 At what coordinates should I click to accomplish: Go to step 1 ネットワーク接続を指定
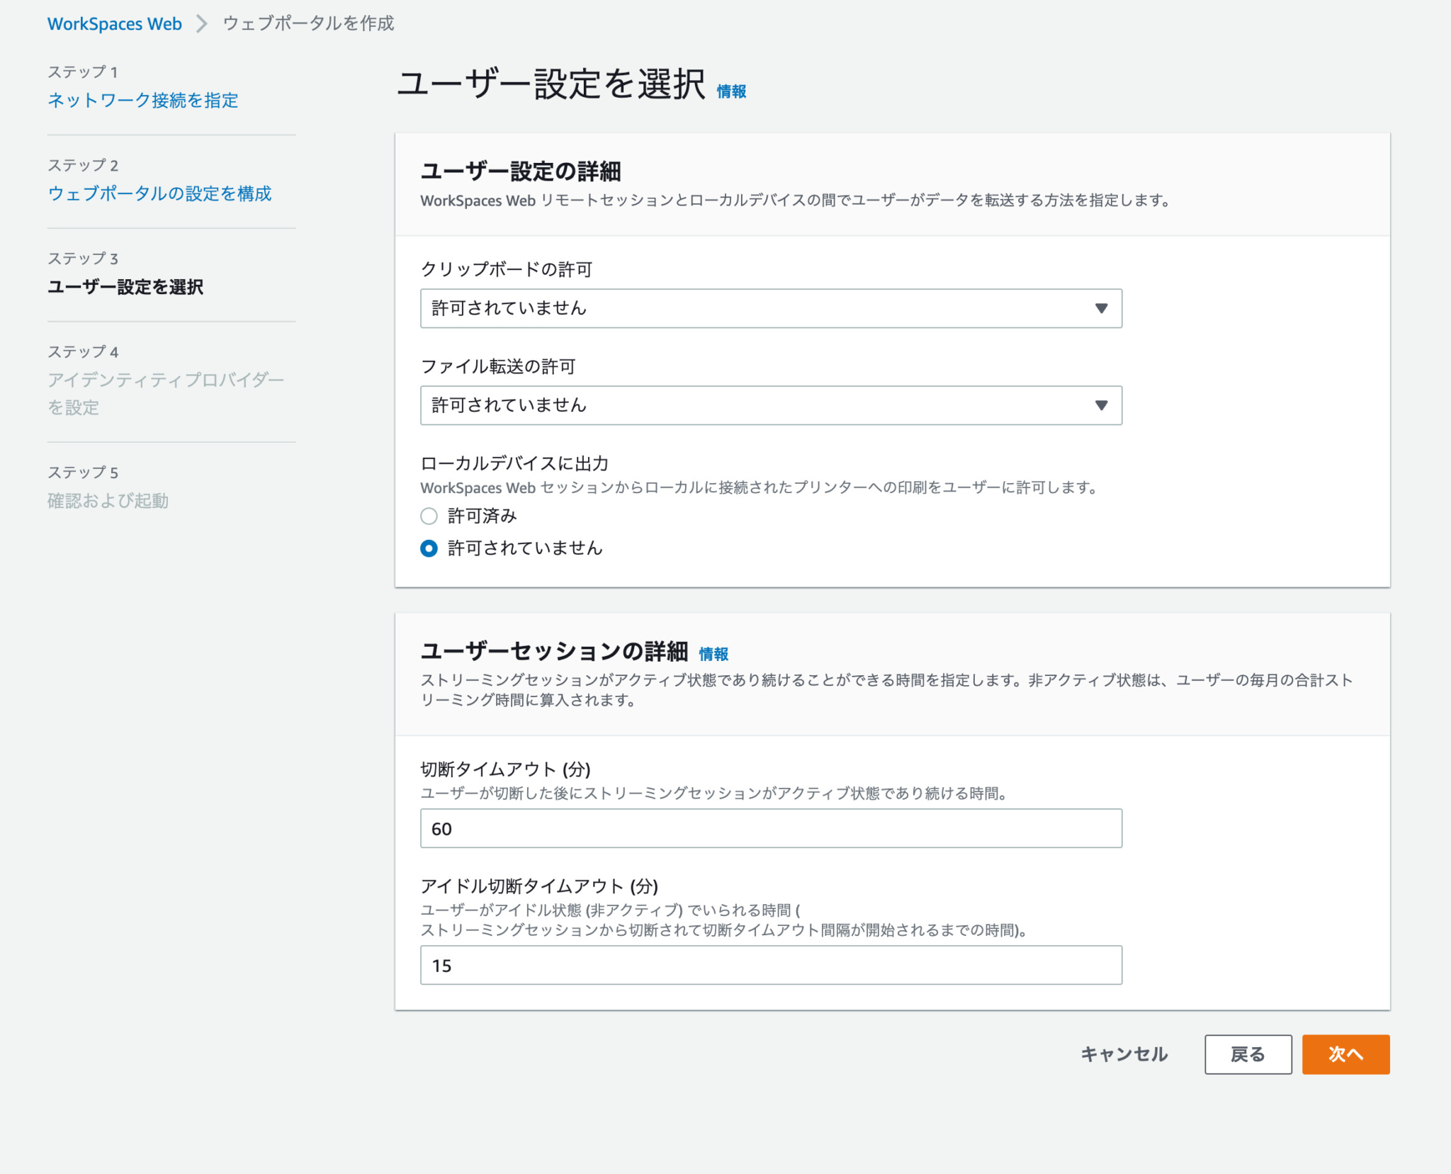click(142, 100)
